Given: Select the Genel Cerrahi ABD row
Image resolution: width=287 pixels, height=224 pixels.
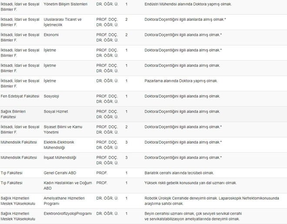Looking at the screenshot, I should coord(143,173).
